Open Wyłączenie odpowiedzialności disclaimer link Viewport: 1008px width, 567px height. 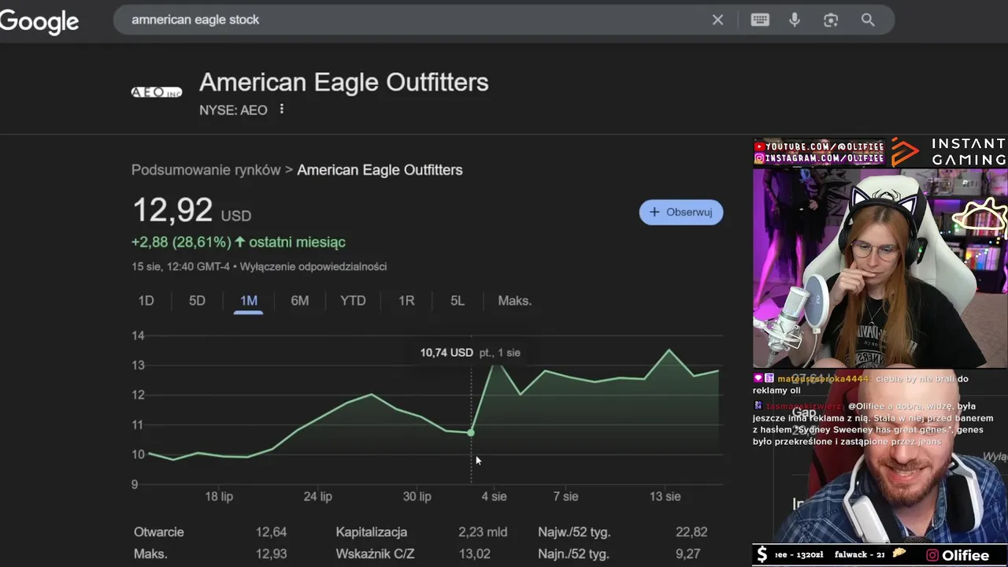313,266
